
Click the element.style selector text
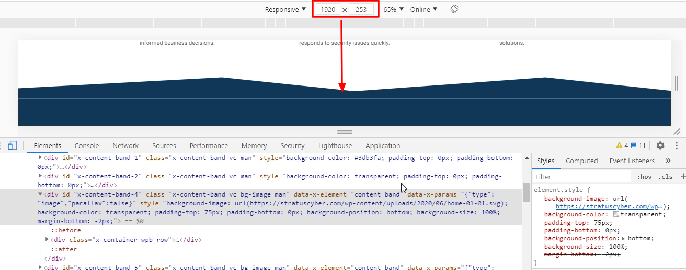[558, 190]
